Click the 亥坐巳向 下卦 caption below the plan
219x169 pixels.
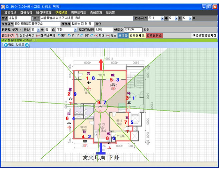coord(101,158)
